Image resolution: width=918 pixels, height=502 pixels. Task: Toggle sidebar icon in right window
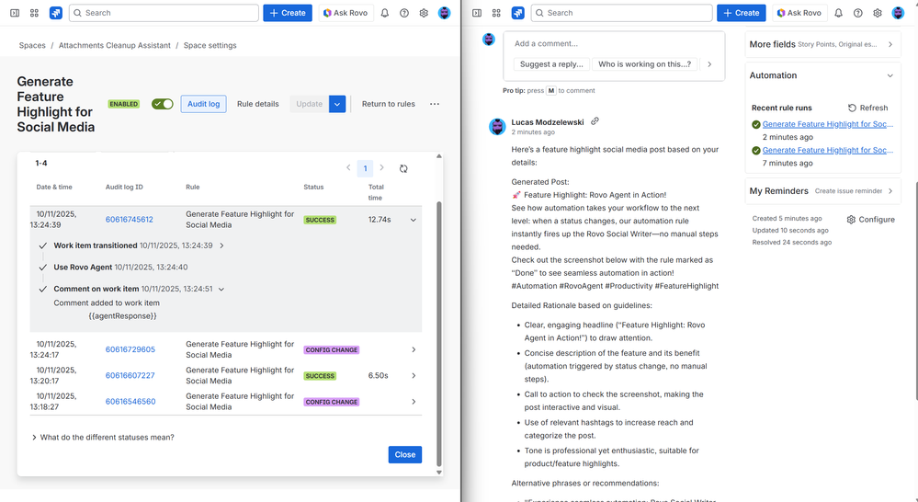477,13
